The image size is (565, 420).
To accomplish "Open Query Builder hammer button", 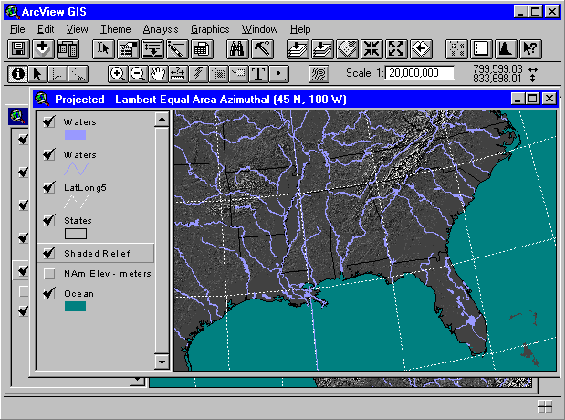I will click(x=262, y=49).
